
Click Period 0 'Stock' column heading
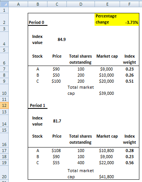(x=37, y=56)
